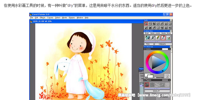Select the Scissors tool

pyautogui.click(x=170, y=28)
